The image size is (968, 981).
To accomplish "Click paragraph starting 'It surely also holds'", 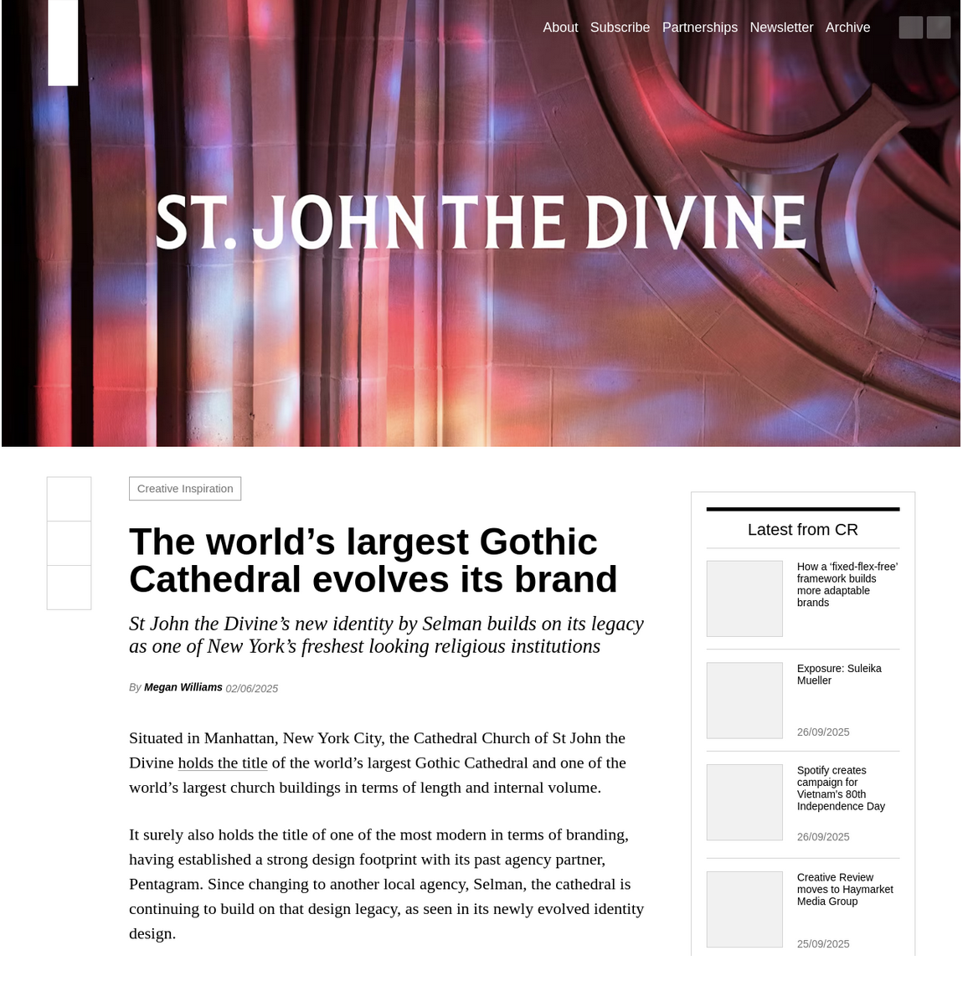I will point(386,884).
